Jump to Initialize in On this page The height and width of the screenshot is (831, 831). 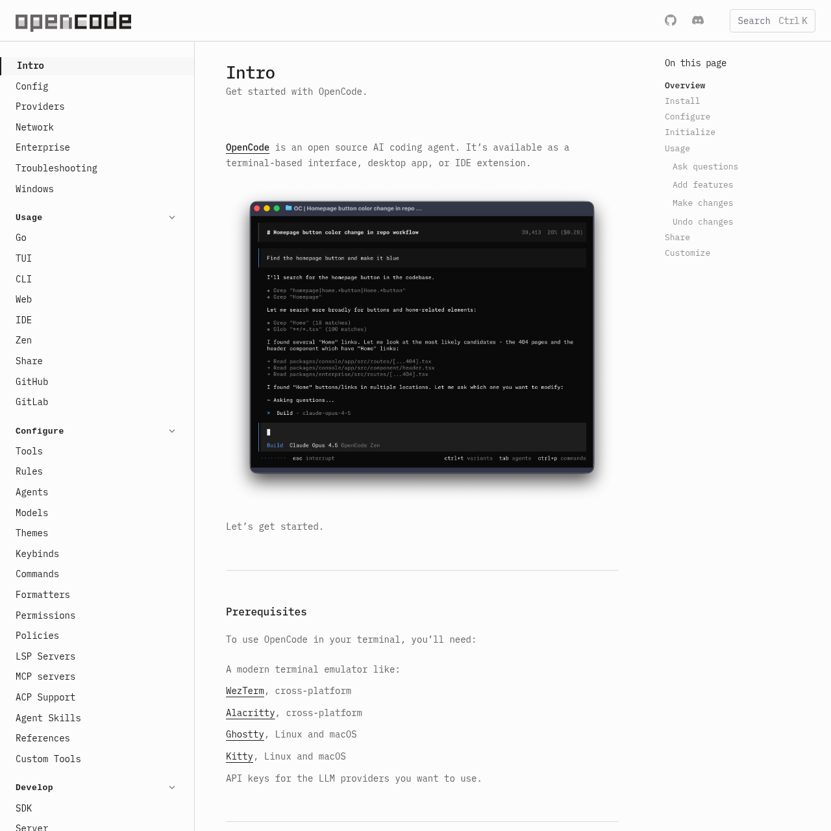690,132
